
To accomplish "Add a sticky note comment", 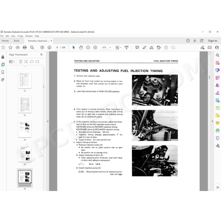I will click(x=137, y=47).
